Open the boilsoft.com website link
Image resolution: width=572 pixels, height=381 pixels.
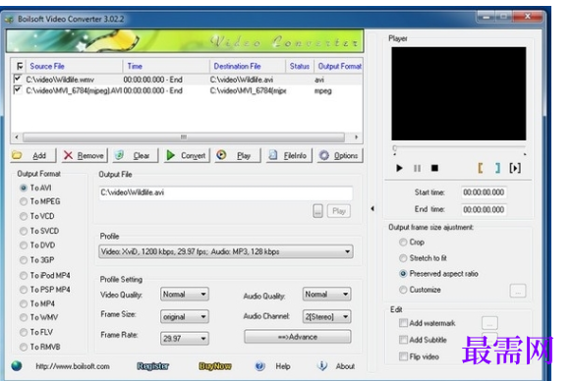tap(73, 366)
